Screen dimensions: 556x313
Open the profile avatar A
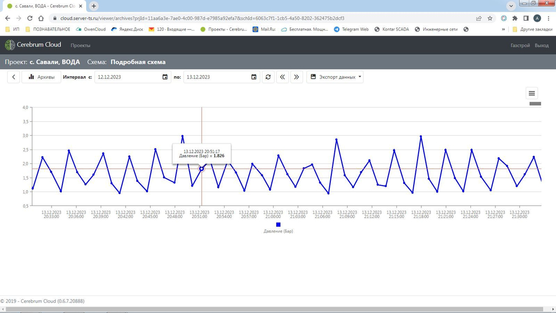(537, 18)
